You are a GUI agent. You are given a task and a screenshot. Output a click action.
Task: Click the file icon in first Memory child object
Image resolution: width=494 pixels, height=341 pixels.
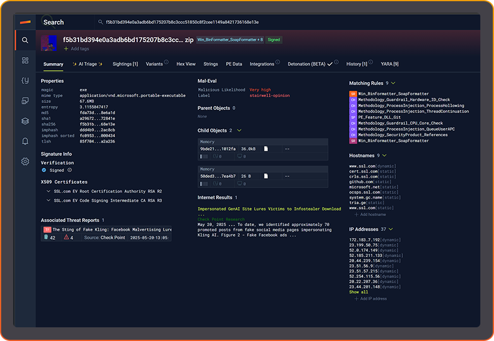(266, 148)
